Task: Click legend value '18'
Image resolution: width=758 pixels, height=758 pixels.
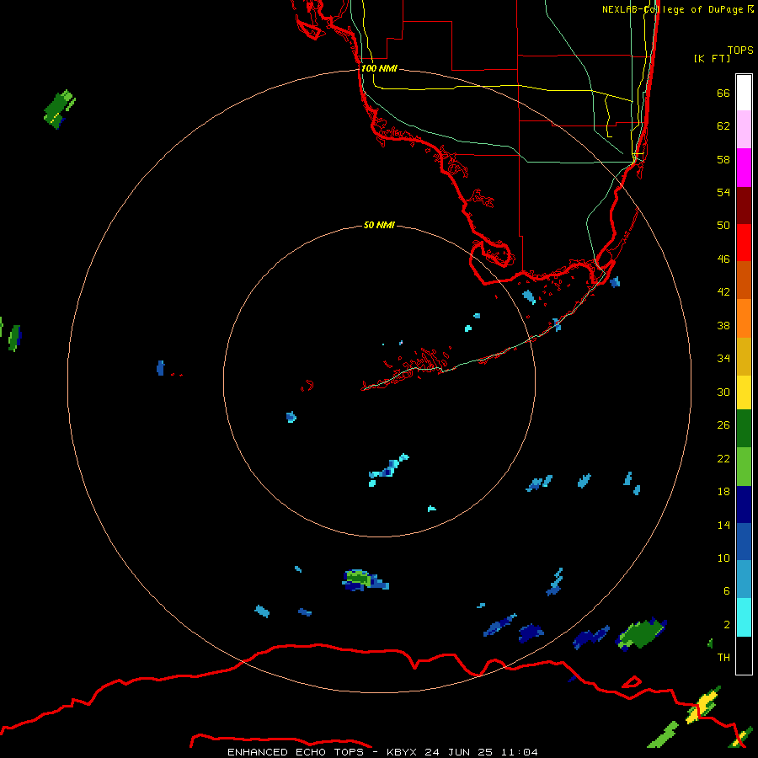Action: tap(723, 492)
